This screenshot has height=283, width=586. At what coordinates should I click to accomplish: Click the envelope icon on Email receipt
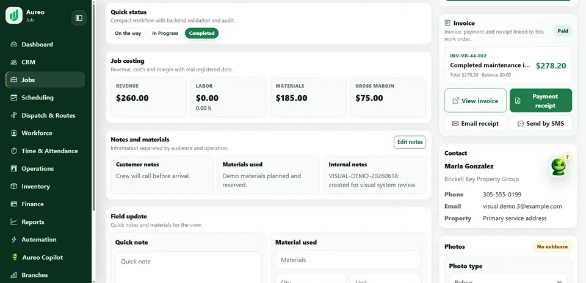(x=455, y=124)
